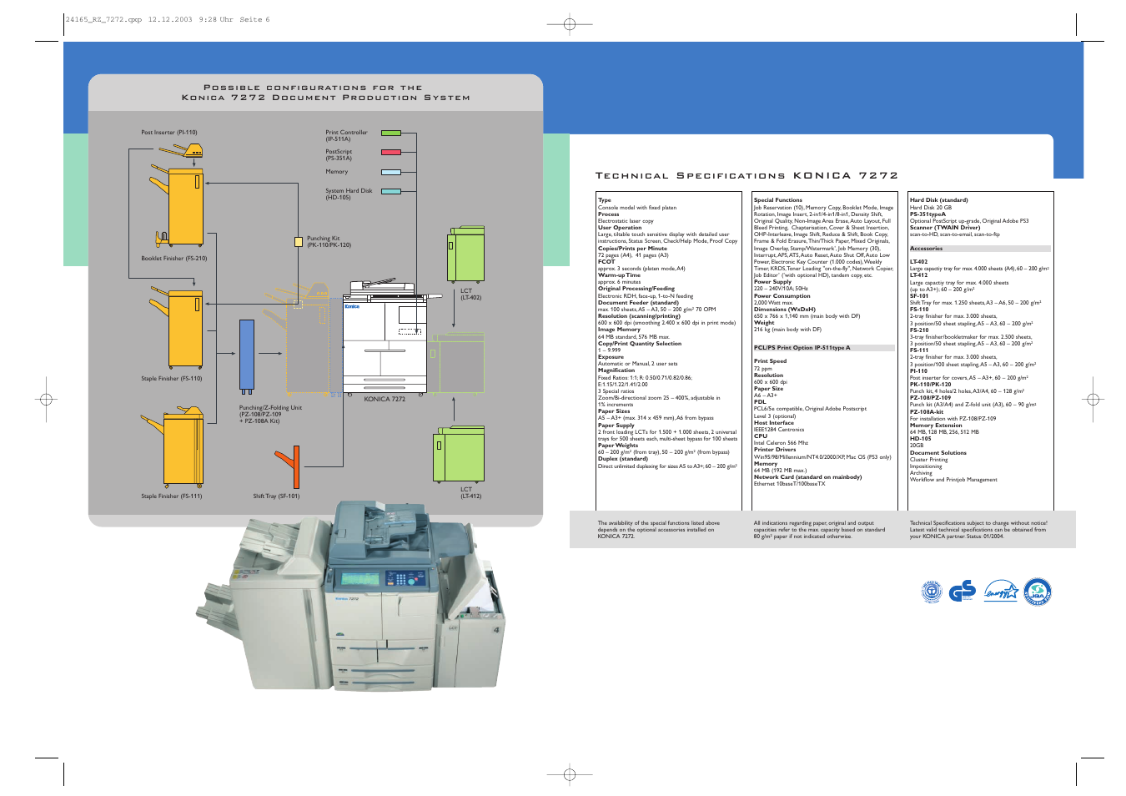Click the 'Scanner (TWAIN Driver)' spec heading
Image resolution: width=1126 pixels, height=796 pixels.
(944, 228)
